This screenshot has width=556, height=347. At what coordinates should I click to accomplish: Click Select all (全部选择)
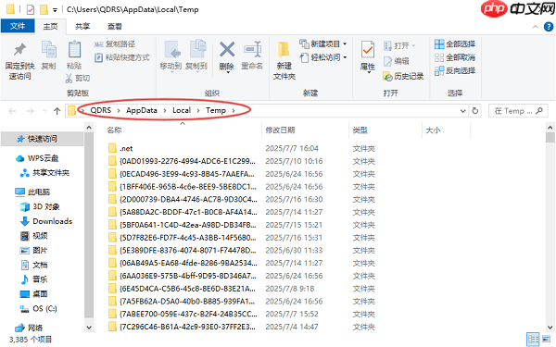tap(455, 43)
